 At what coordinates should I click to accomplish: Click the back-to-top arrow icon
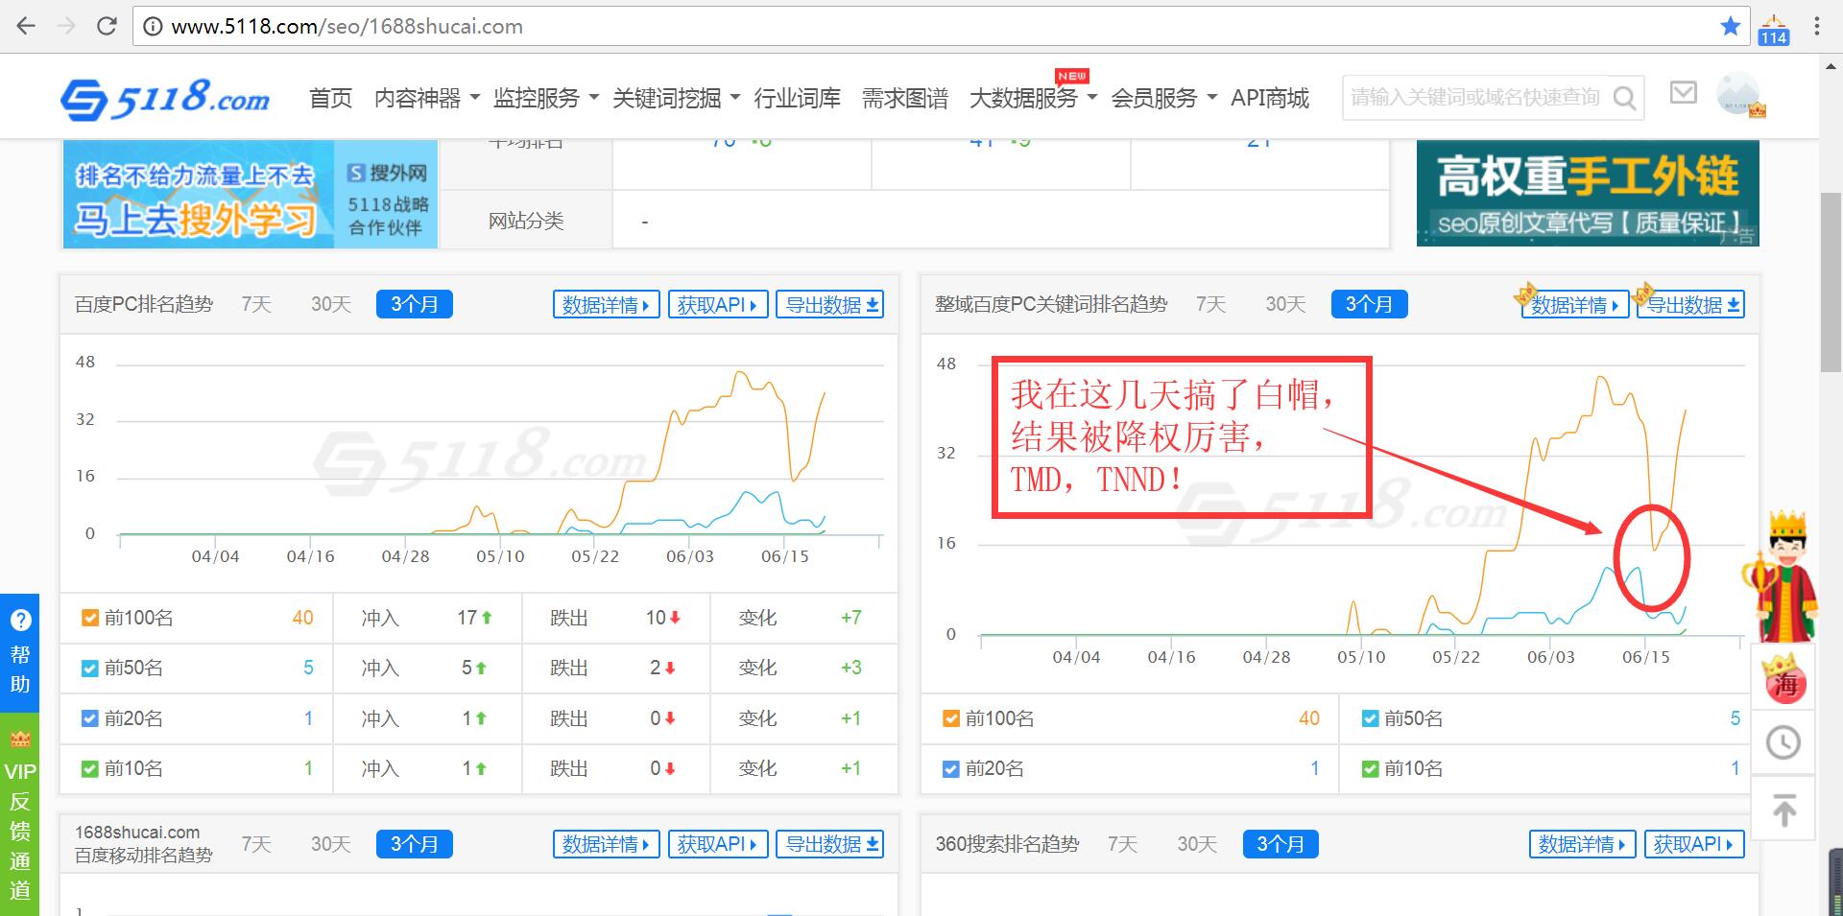point(1783,809)
